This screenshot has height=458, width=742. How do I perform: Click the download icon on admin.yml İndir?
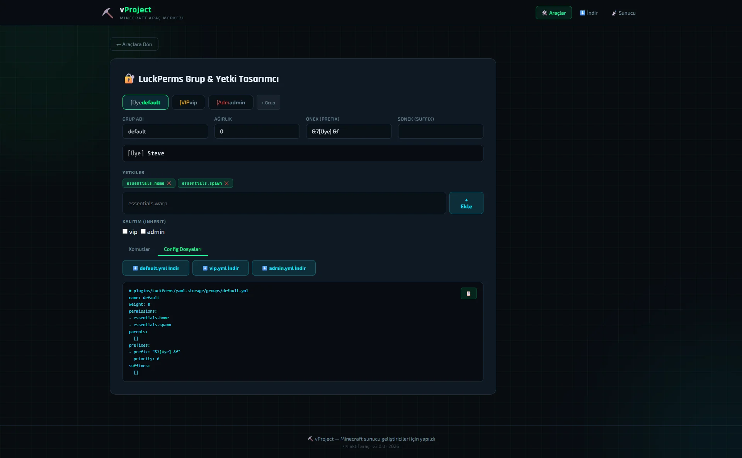coord(265,268)
